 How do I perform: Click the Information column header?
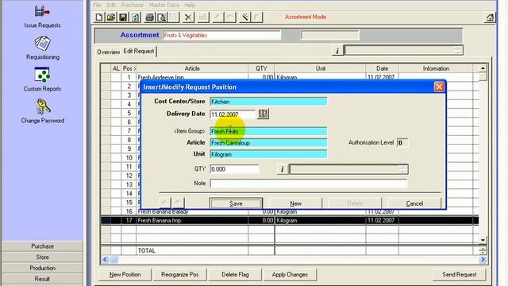436,68
